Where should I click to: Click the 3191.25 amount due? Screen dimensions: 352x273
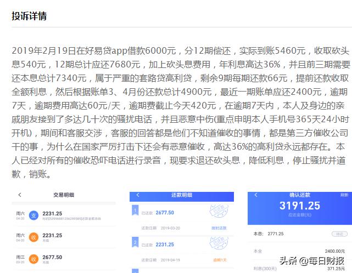300,206
